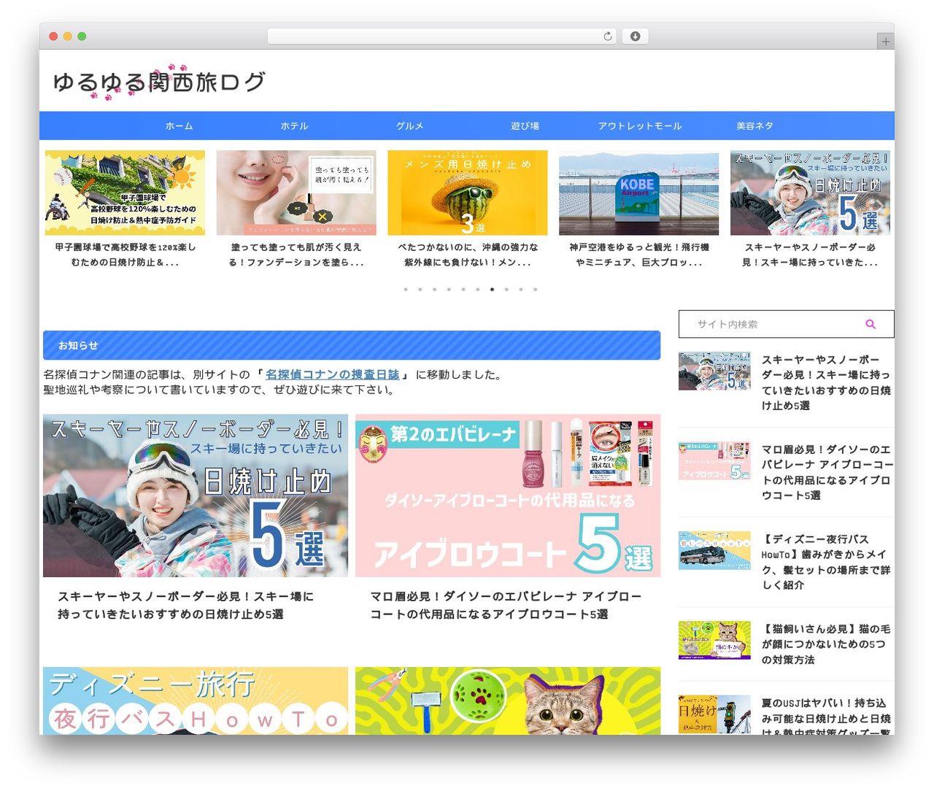The image size is (934, 791).
Task: Open sidebar cat article thumbnail
Action: [714, 640]
